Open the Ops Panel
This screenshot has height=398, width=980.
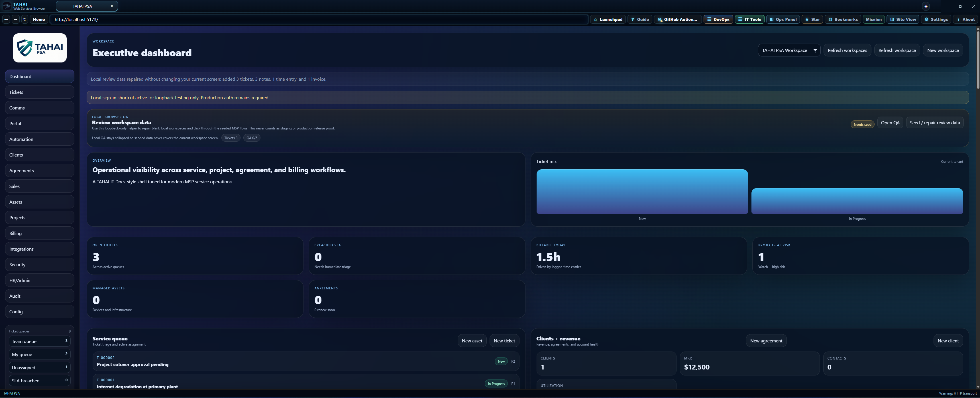point(783,19)
